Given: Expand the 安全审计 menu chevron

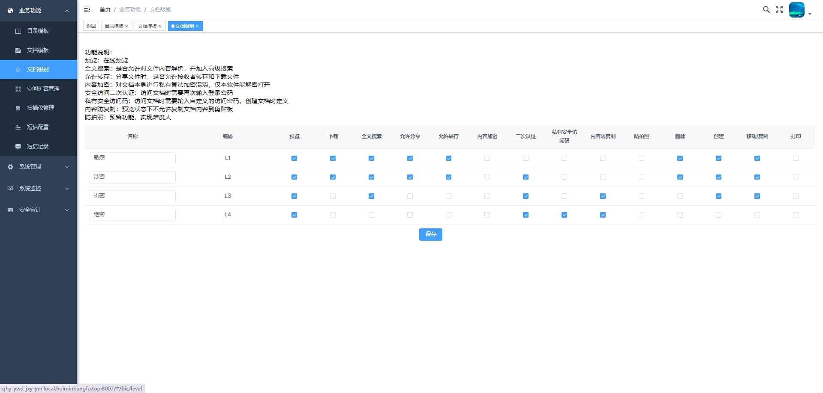Looking at the screenshot, I should [x=67, y=210].
